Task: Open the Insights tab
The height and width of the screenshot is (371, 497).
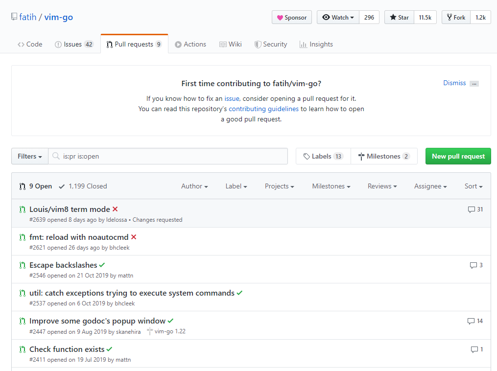Action: click(316, 45)
